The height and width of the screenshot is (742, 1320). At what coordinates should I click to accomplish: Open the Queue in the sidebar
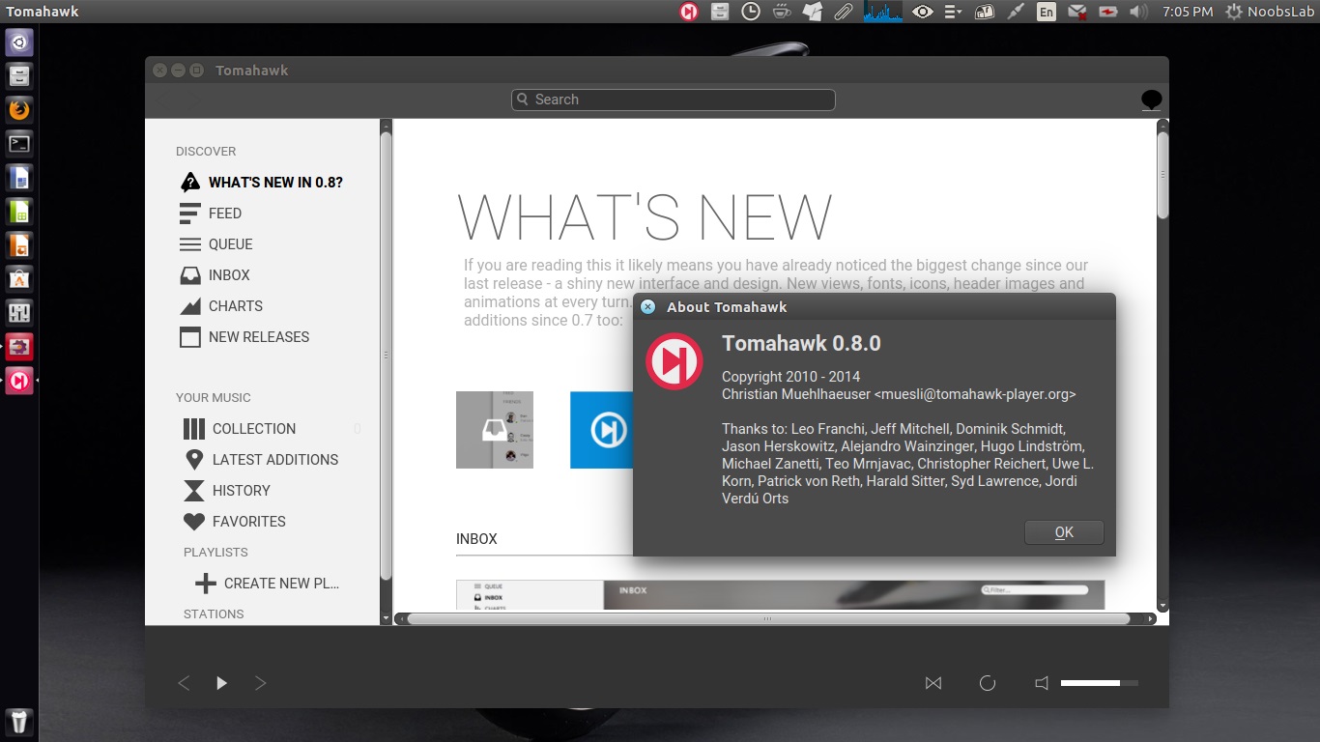tap(216, 243)
